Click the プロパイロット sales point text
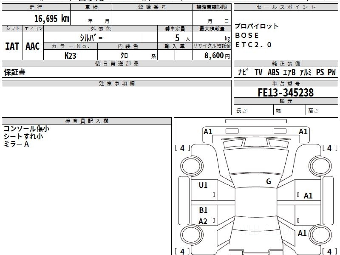 click(x=257, y=27)
